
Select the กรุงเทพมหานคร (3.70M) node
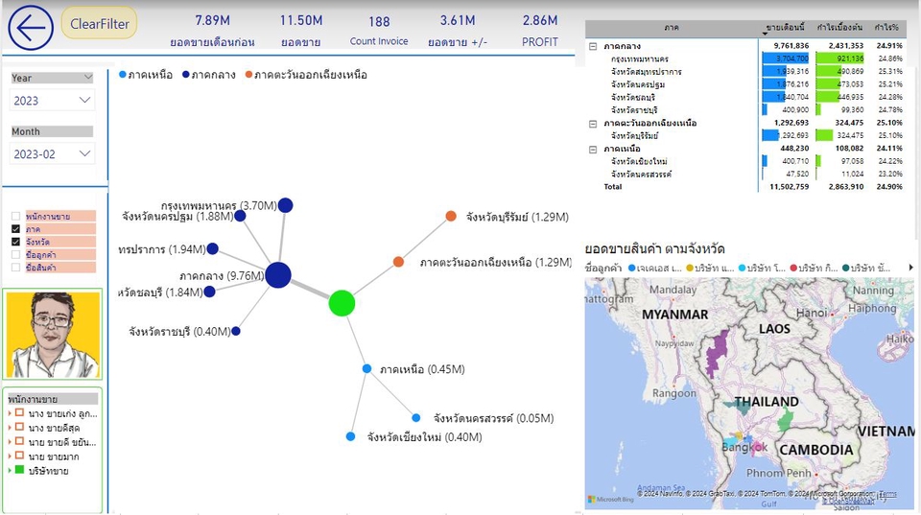coord(286,205)
